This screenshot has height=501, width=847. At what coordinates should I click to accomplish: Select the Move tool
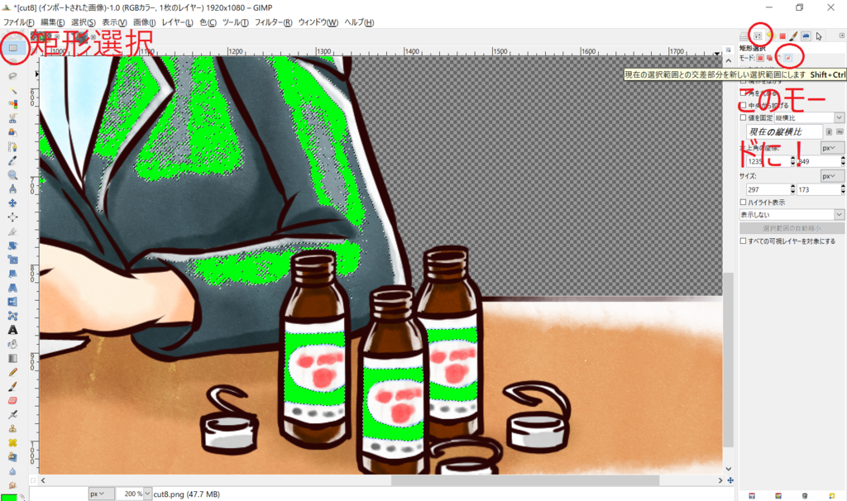[13, 203]
